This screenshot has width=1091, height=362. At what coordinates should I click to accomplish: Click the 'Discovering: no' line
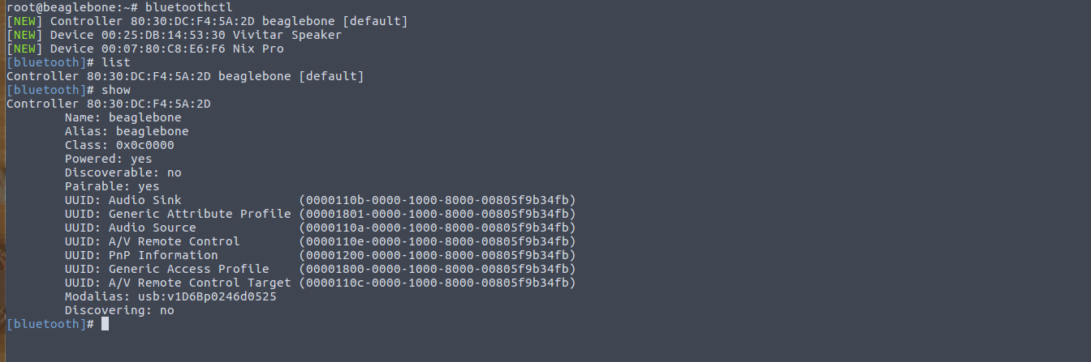(119, 310)
